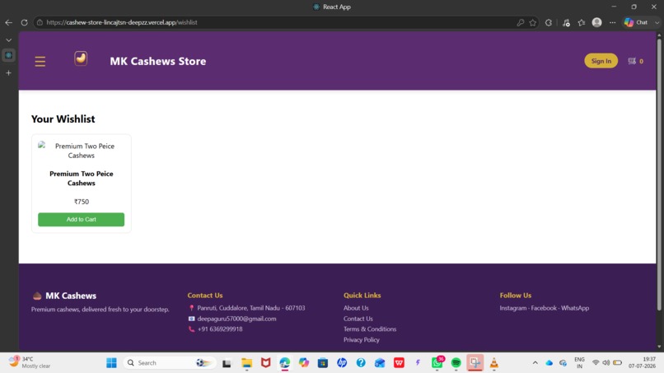View site information lock icon

tap(40, 22)
